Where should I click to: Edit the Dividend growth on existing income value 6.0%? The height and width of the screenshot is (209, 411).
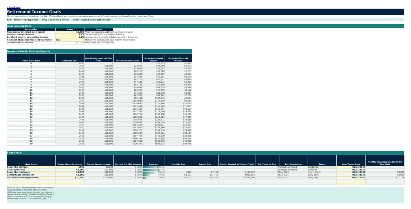[x=70, y=37]
